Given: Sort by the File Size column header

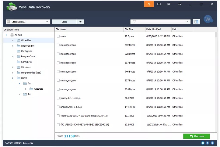Looking at the screenshot, I should 134,29.
